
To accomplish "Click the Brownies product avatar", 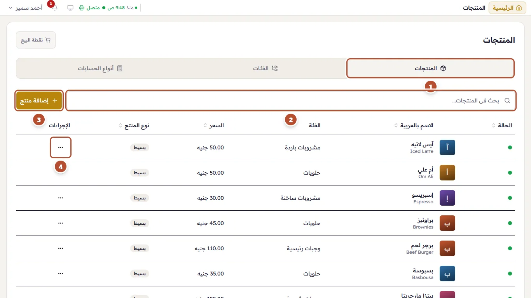I will 447,223.
